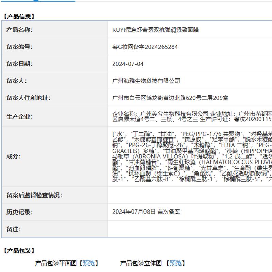
Task: Click the registrant address in 广州市白云区
Action: (170, 98)
